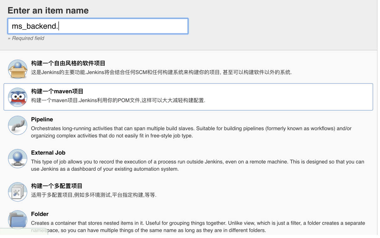This screenshot has height=238, width=380.
Task: Choose the 构建一个maven项目 title
Action: click(x=57, y=91)
